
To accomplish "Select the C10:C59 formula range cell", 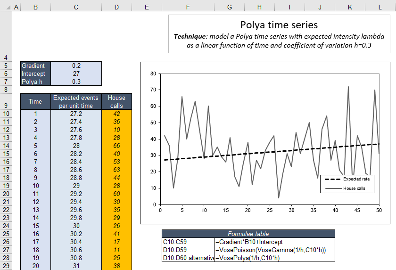I will pyautogui.click(x=188, y=242).
